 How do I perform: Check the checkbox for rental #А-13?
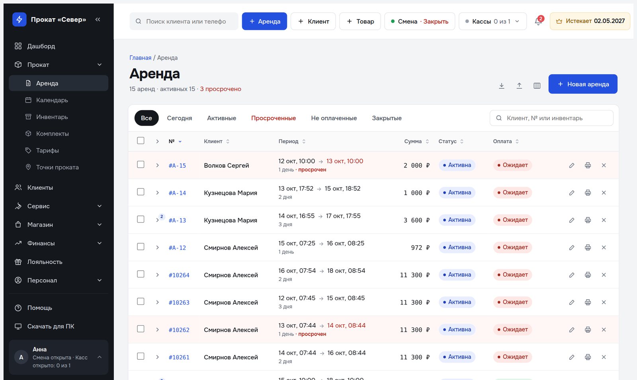(x=141, y=219)
